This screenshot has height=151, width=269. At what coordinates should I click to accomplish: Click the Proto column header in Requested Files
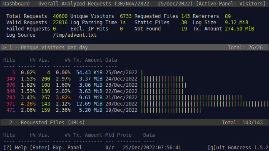124,135
